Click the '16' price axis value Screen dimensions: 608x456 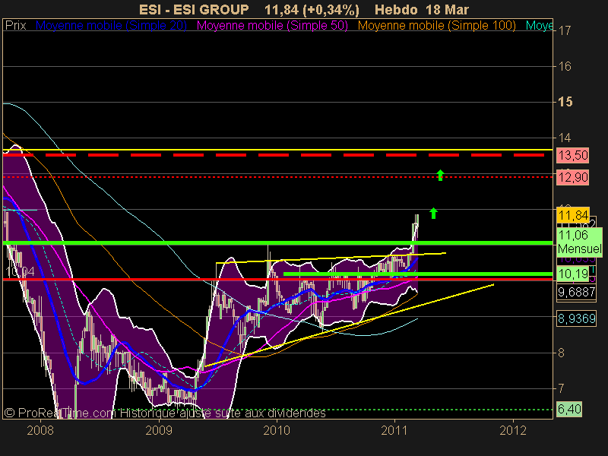pos(565,66)
